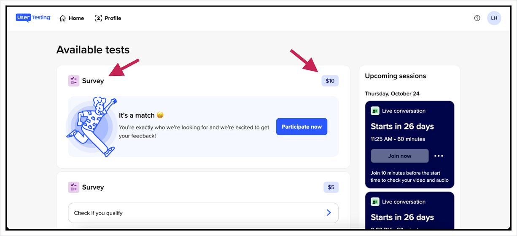517x236 pixels.
Task: Click the running person illustration
Action: (92, 127)
